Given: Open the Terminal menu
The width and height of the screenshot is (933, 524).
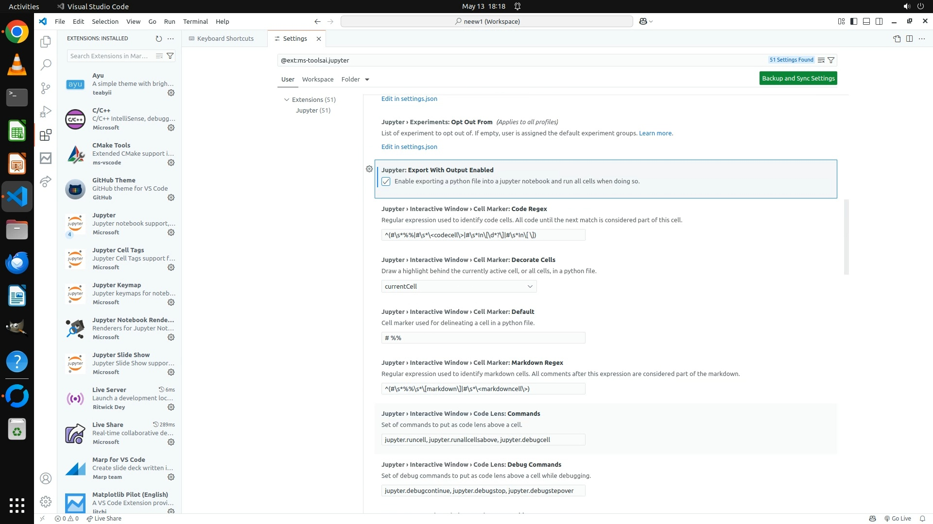Looking at the screenshot, I should point(195,21).
